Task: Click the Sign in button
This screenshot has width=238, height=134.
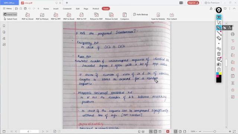Action: [x=193, y=3]
